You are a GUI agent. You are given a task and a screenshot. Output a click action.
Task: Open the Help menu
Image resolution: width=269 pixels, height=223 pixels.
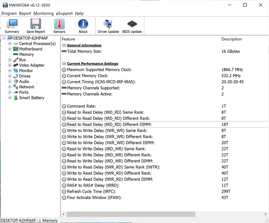click(x=79, y=13)
